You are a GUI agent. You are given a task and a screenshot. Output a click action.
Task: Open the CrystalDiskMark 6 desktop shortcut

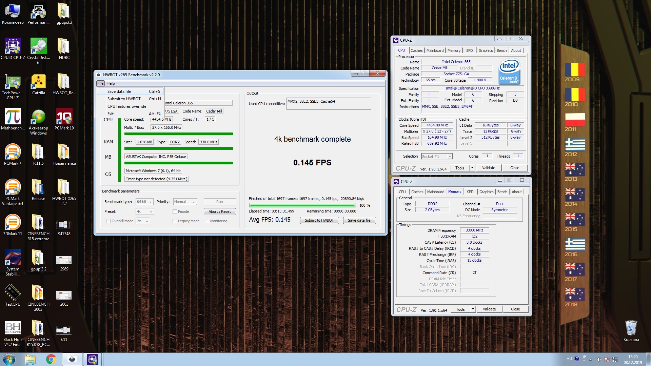pos(38,51)
